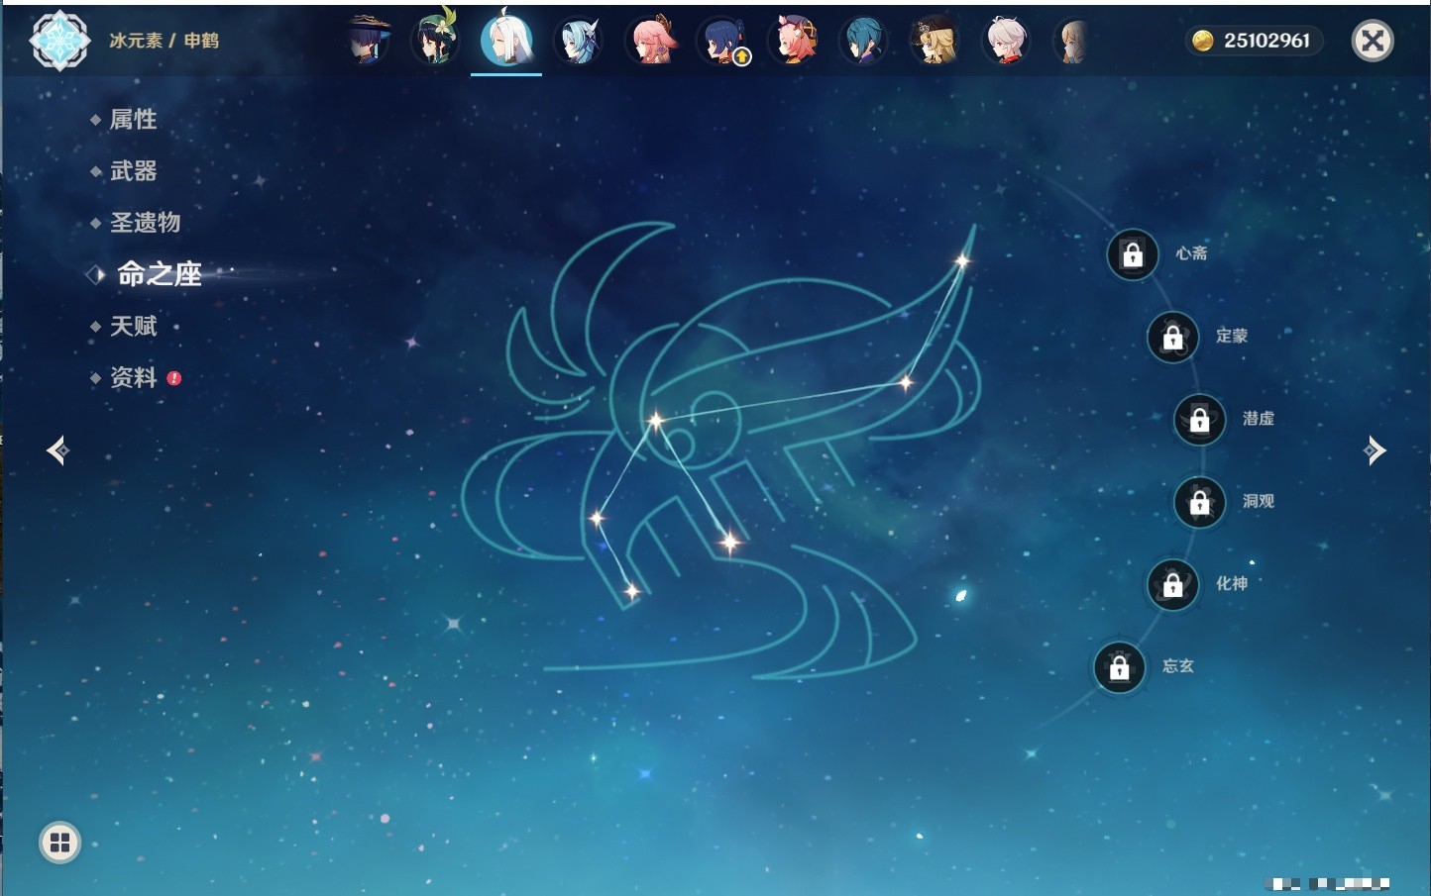Viewport: 1431px width, 896px height.
Task: Click the crane constellation artwork
Action: click(721, 450)
